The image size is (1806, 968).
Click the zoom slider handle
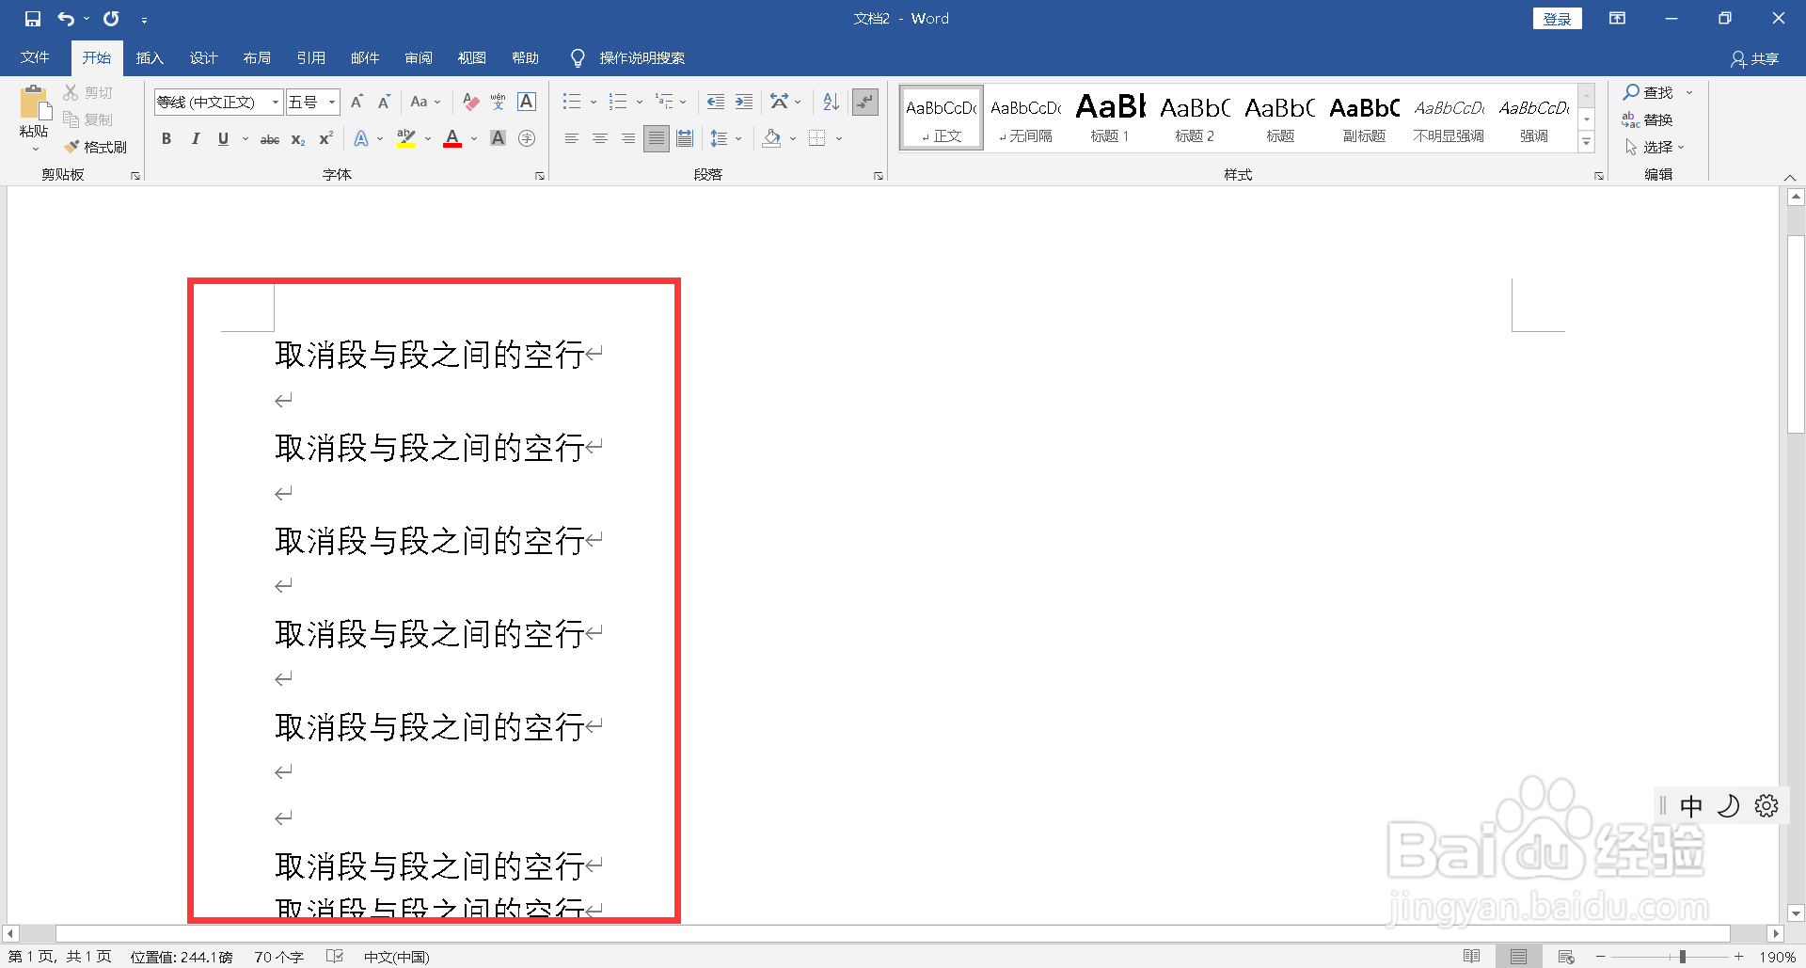1683,957
